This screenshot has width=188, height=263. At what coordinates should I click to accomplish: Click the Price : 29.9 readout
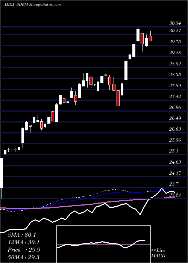(x=24, y=250)
